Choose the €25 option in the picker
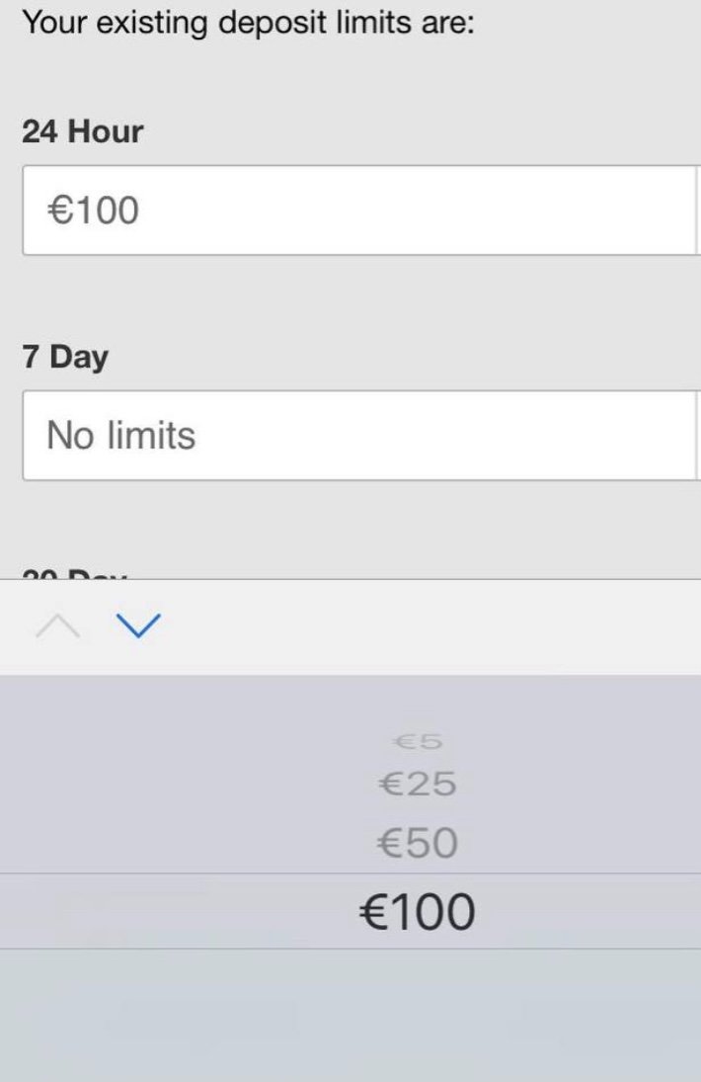 pos(417,785)
